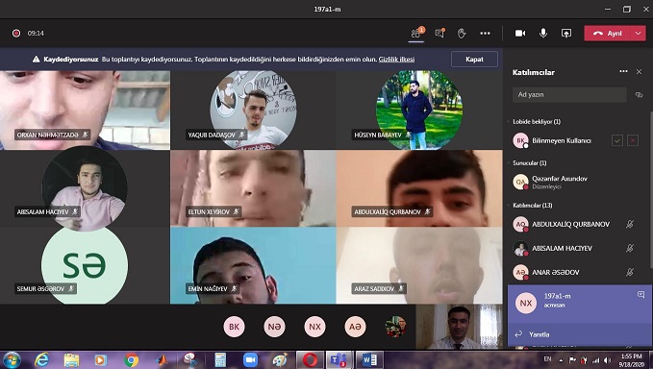Image resolution: width=653 pixels, height=369 pixels.
Task: Open the share screen tray icon
Action: coord(566,34)
